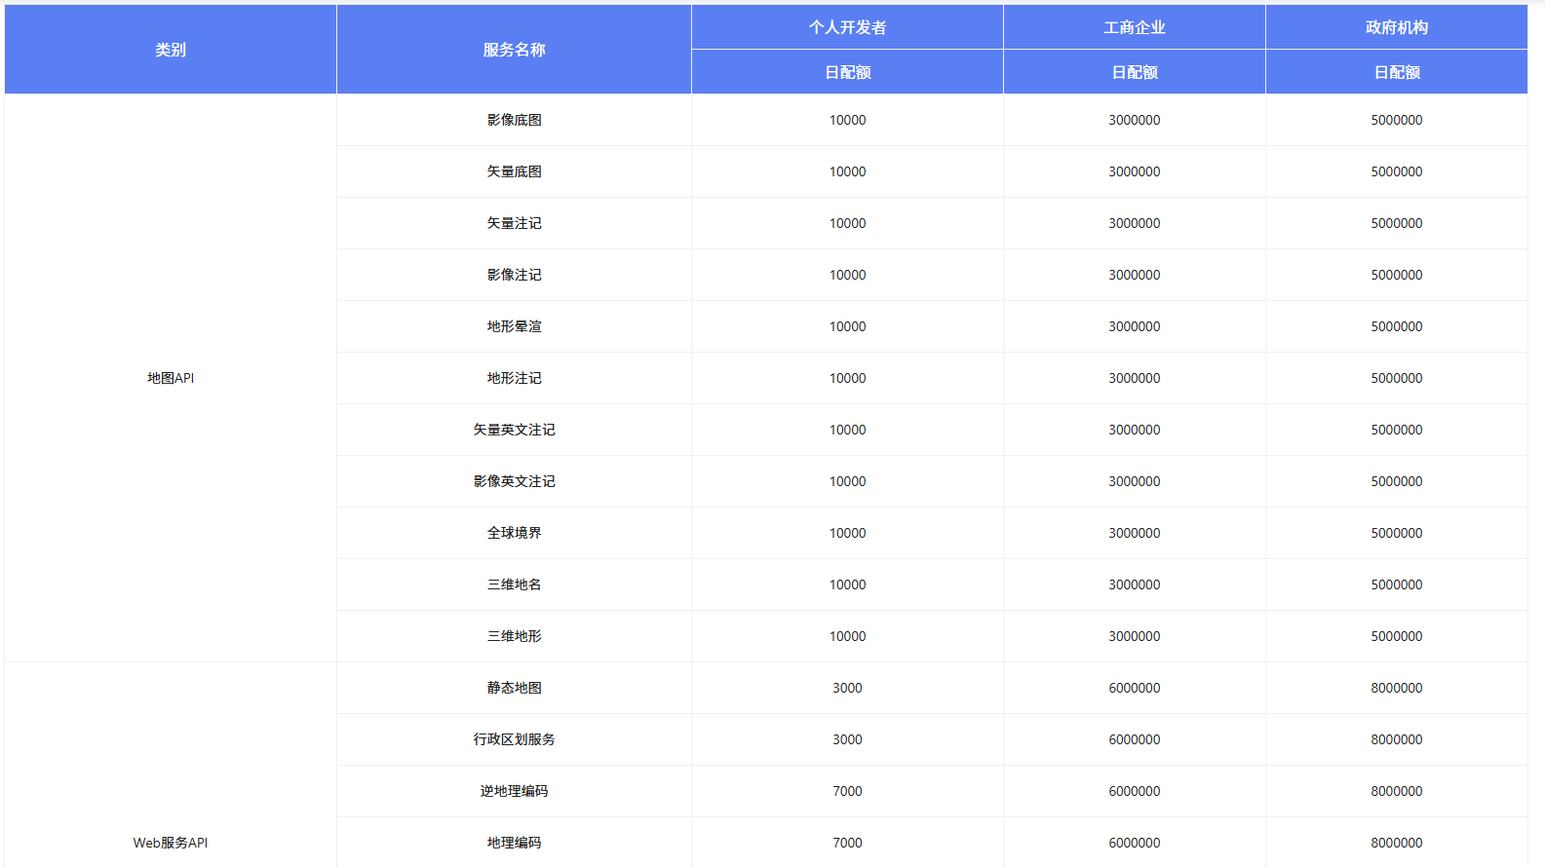Click 日配额 subheader under 政府机构

[1396, 72]
